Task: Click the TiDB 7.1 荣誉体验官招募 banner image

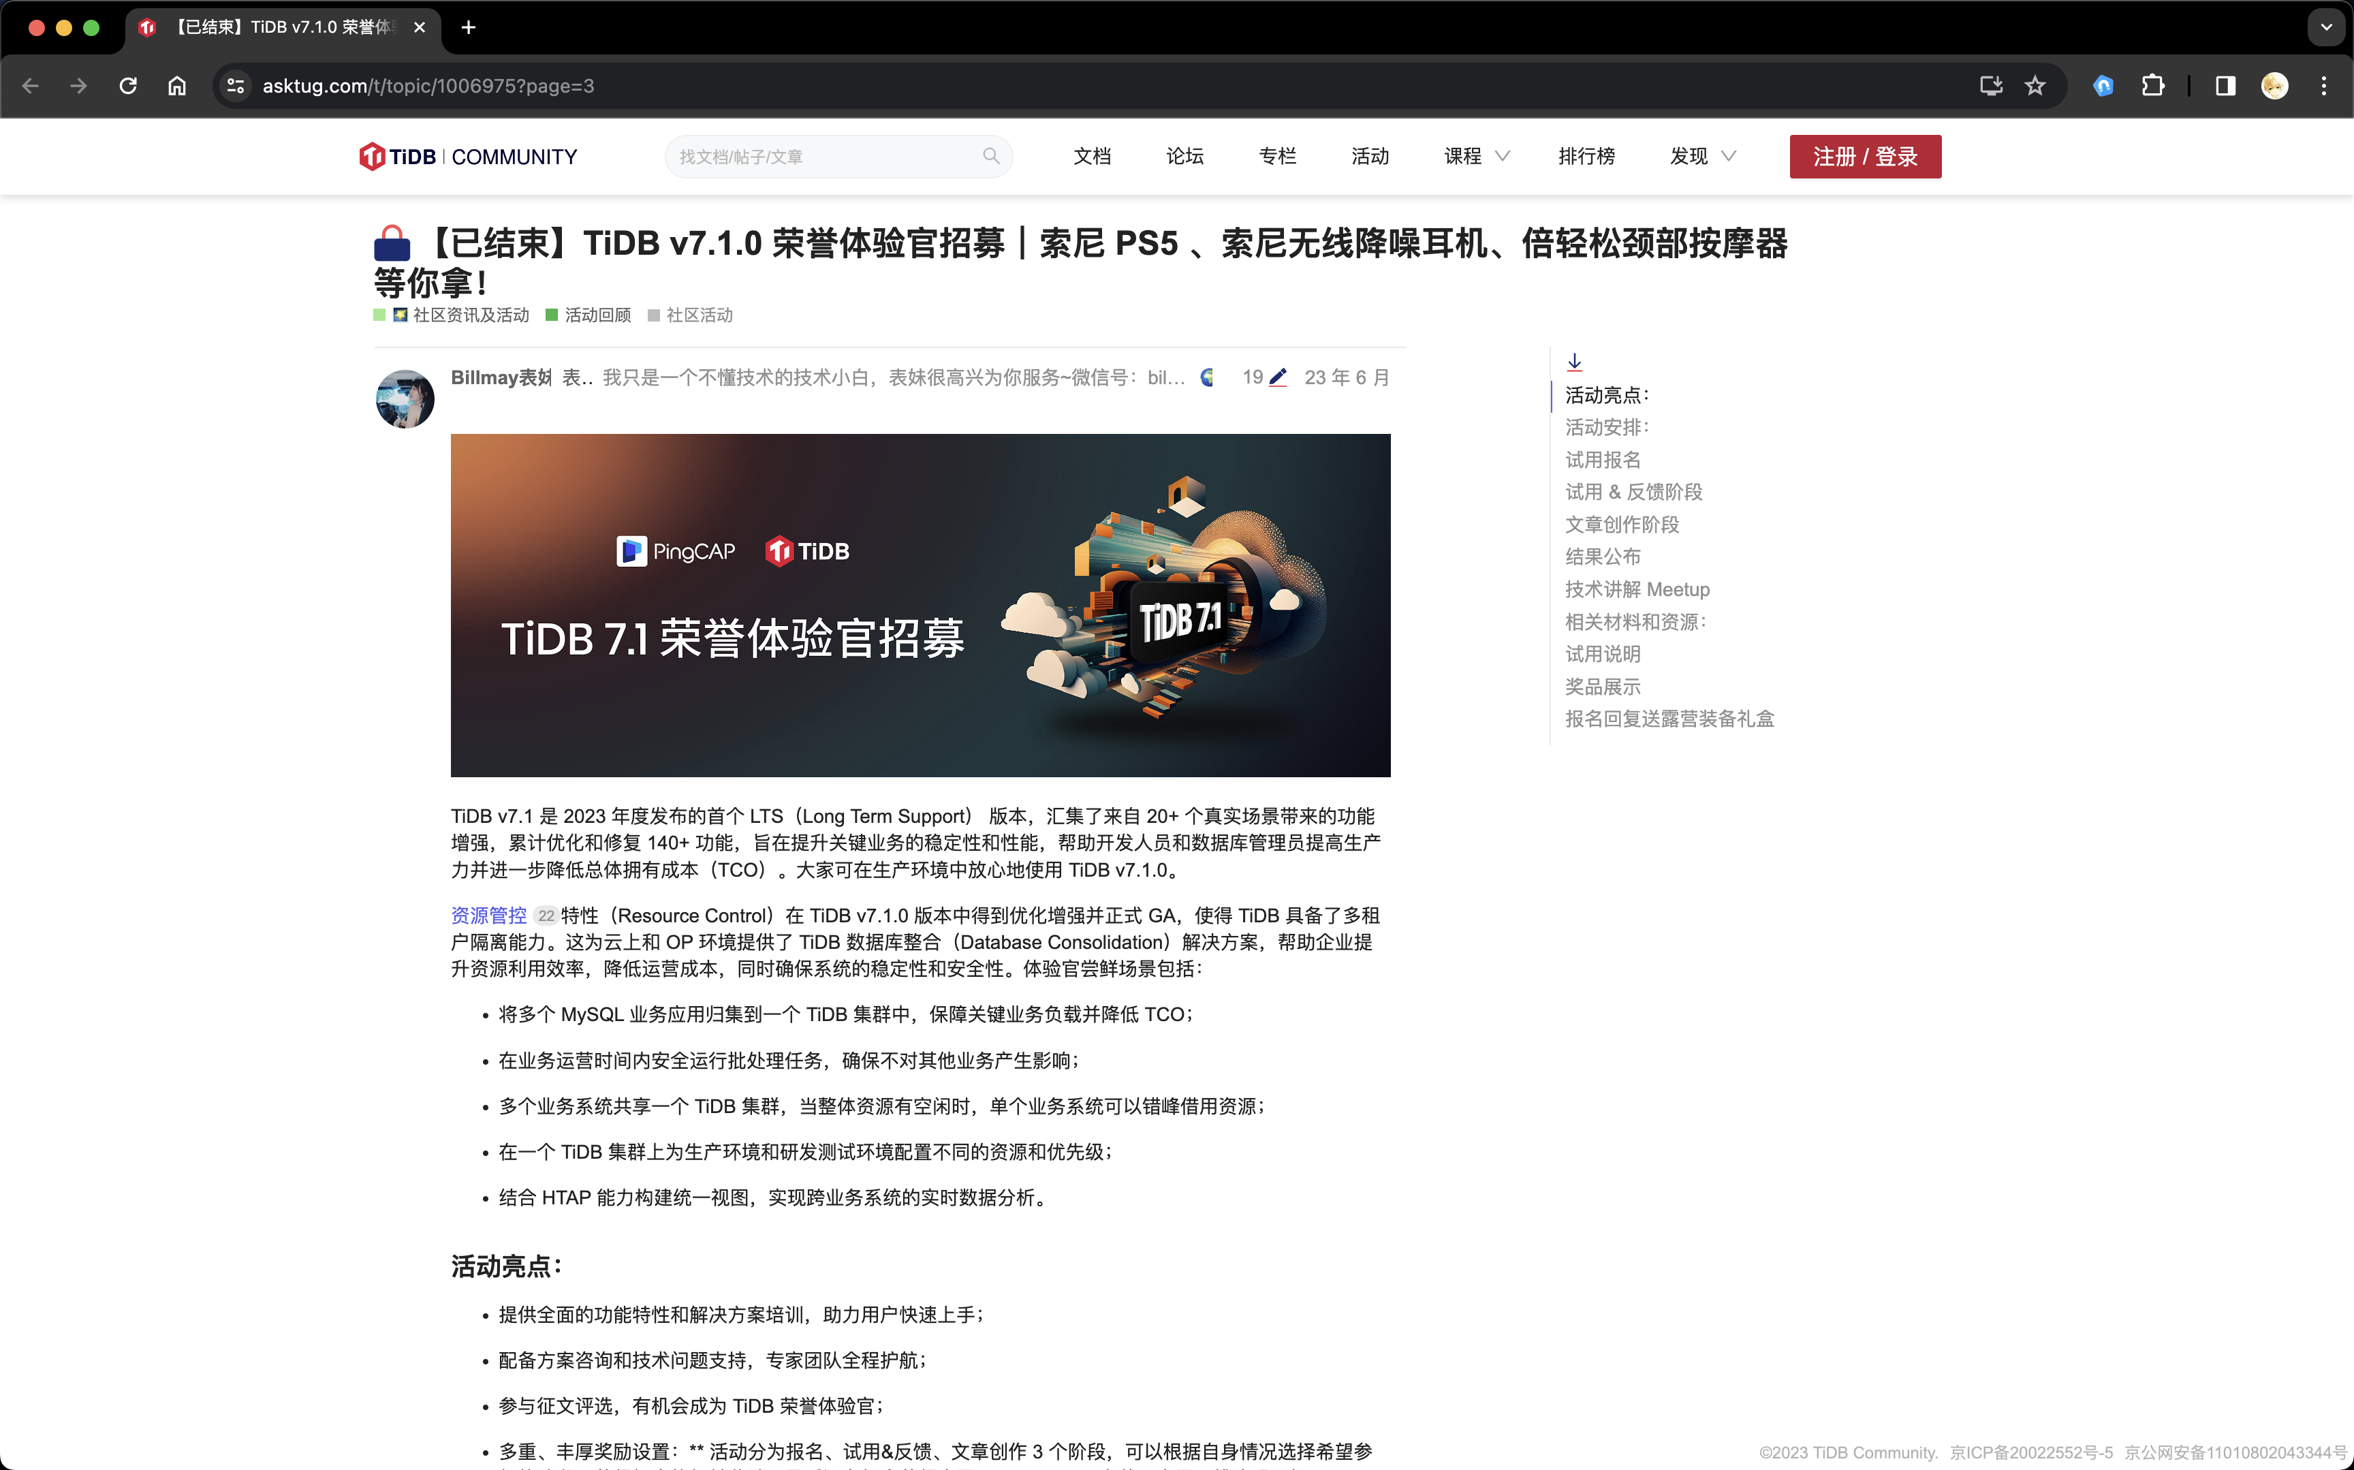Action: coord(920,605)
